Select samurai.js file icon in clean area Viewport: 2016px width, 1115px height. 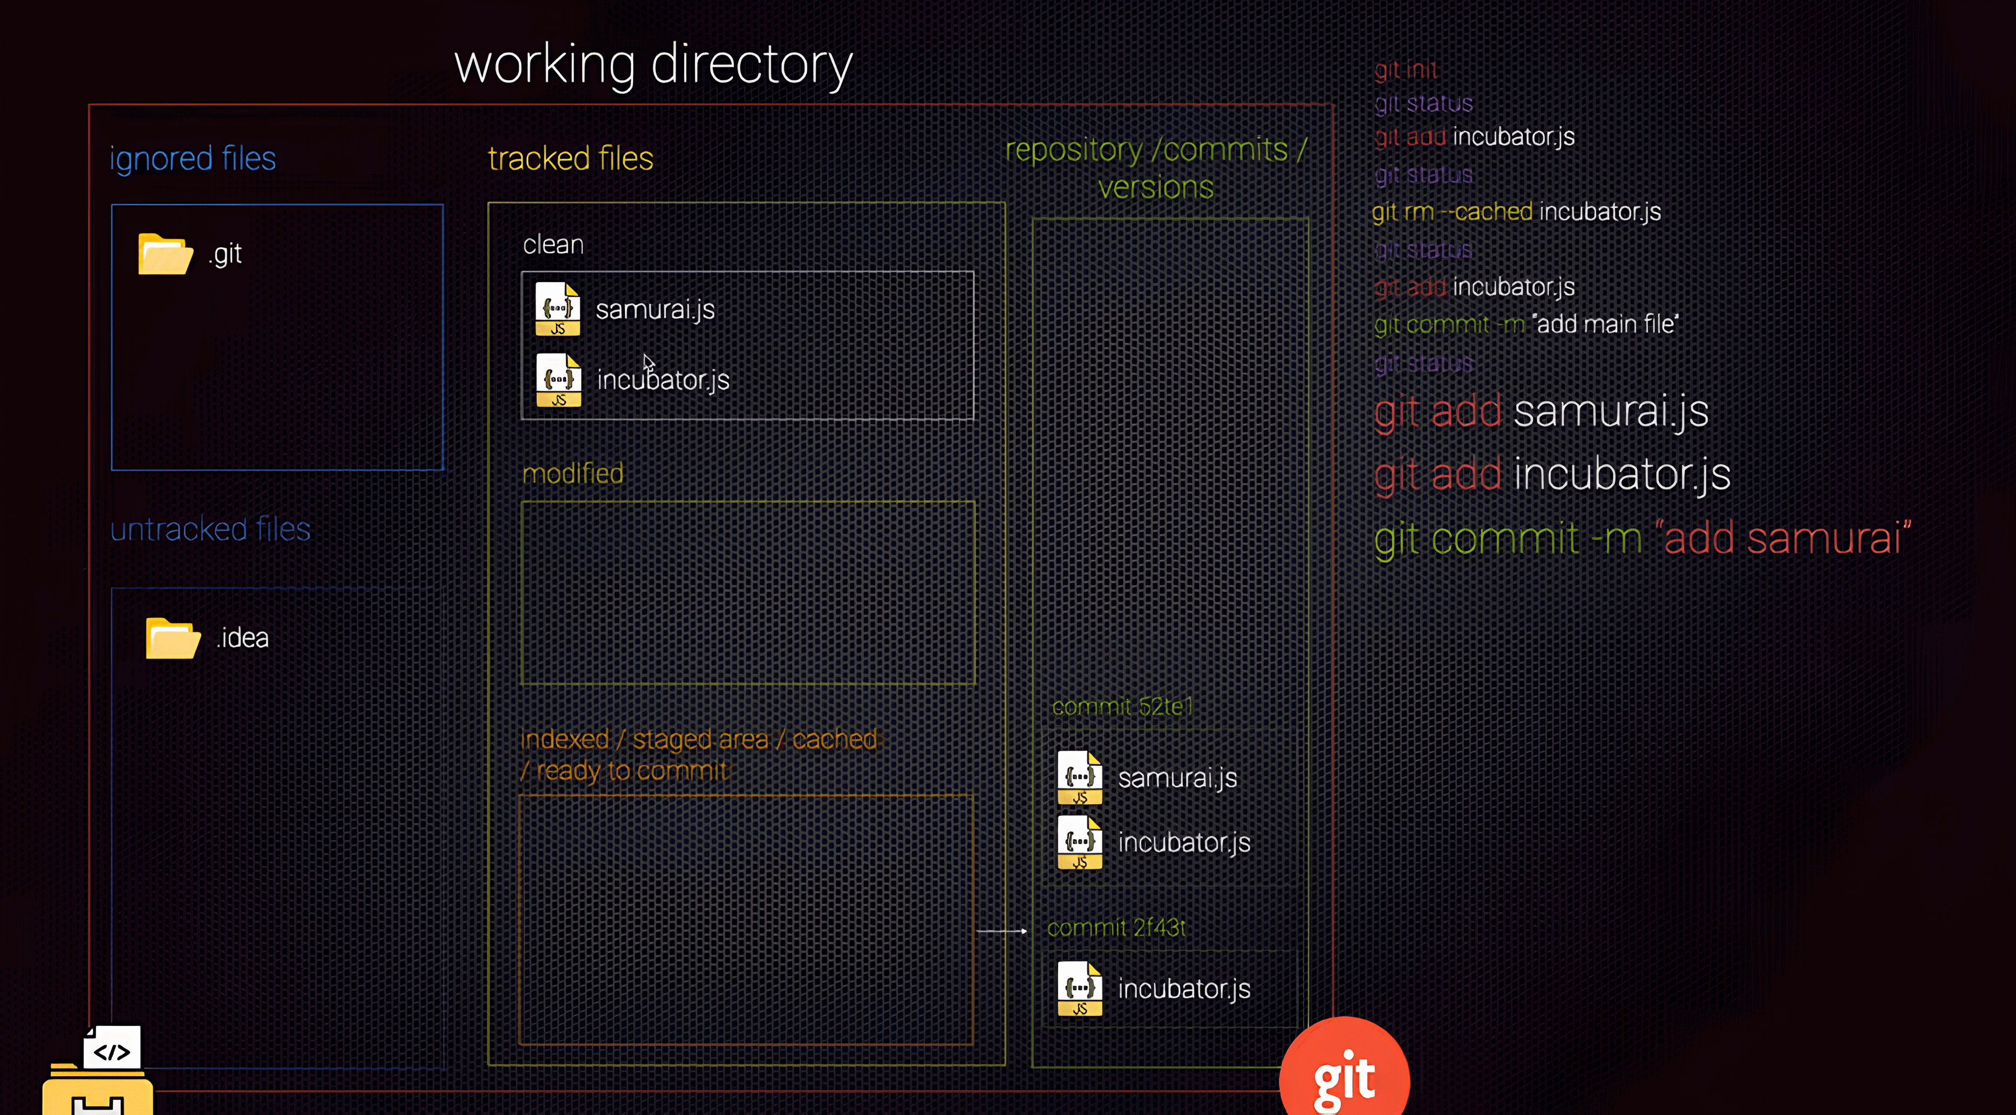[558, 309]
